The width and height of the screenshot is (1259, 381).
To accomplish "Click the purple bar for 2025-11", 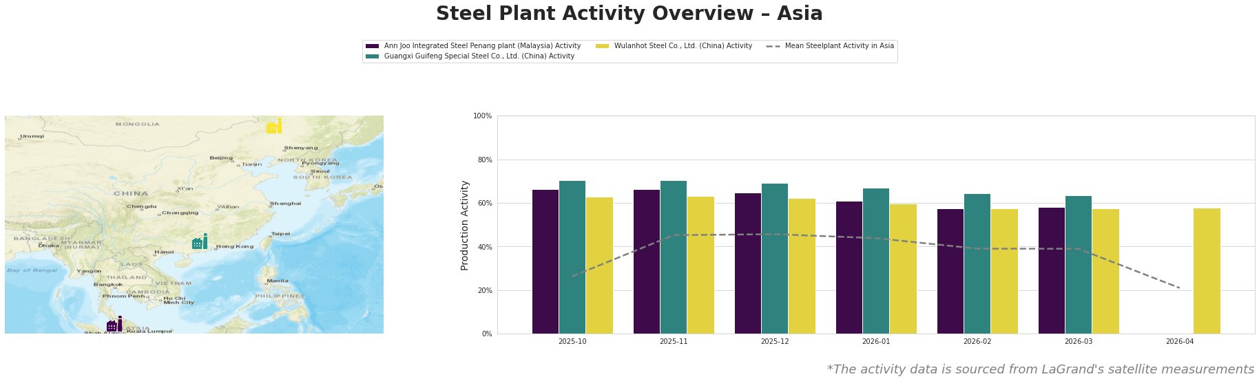I will pyautogui.click(x=647, y=261).
